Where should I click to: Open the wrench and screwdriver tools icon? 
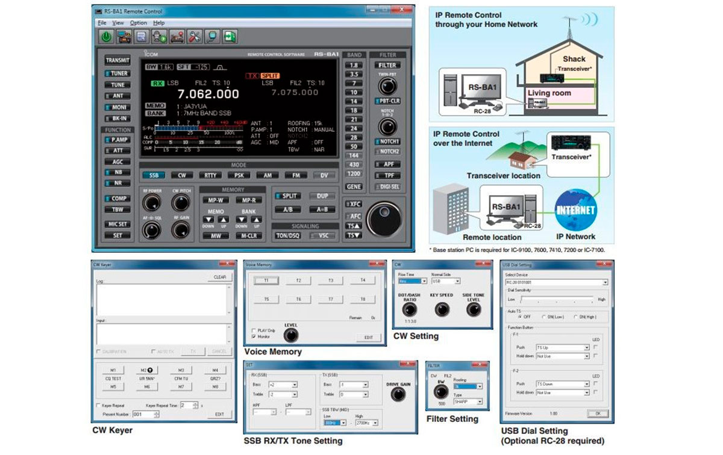[195, 37]
